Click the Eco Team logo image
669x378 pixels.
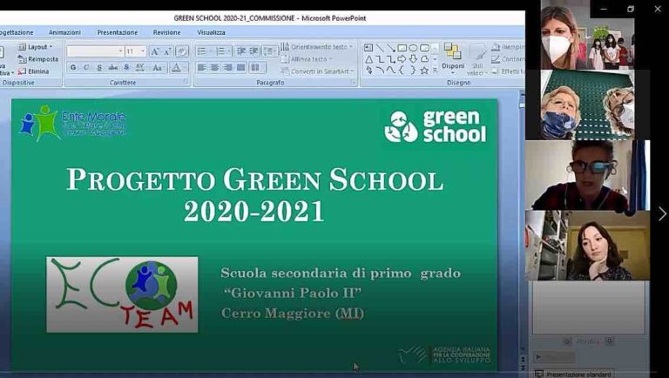tap(122, 294)
